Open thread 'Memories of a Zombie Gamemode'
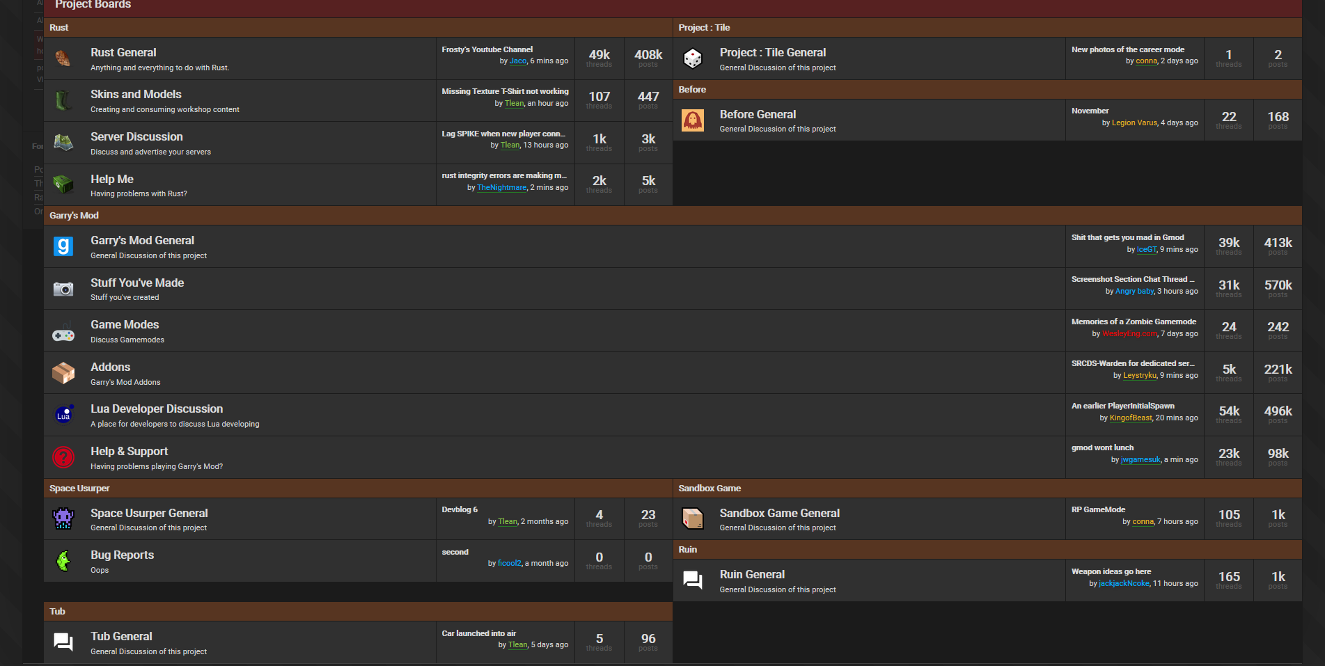Viewport: 1325px width, 666px height. click(1134, 322)
